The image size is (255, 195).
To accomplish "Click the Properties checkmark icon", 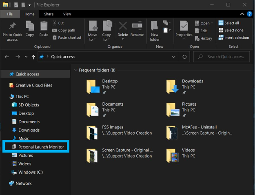I will click(184, 26).
